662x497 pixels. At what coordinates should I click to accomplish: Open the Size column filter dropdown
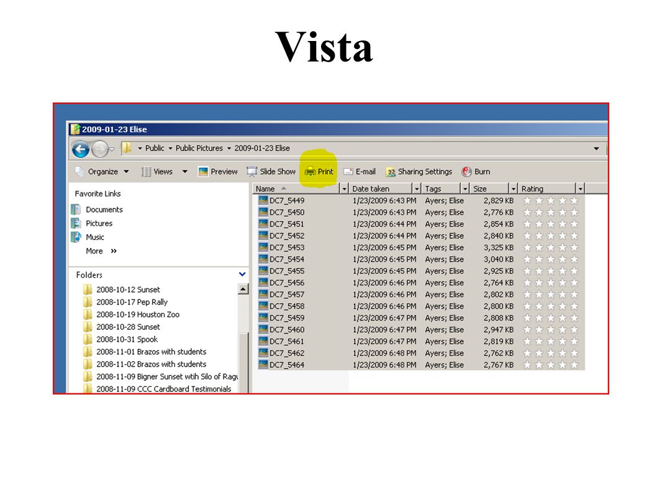pyautogui.click(x=514, y=189)
